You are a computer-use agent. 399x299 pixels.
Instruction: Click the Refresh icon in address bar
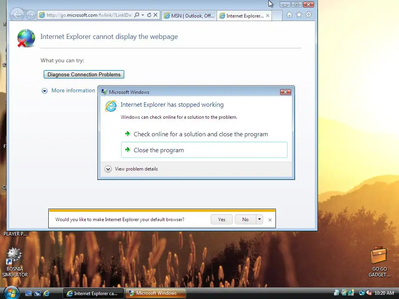(149, 15)
